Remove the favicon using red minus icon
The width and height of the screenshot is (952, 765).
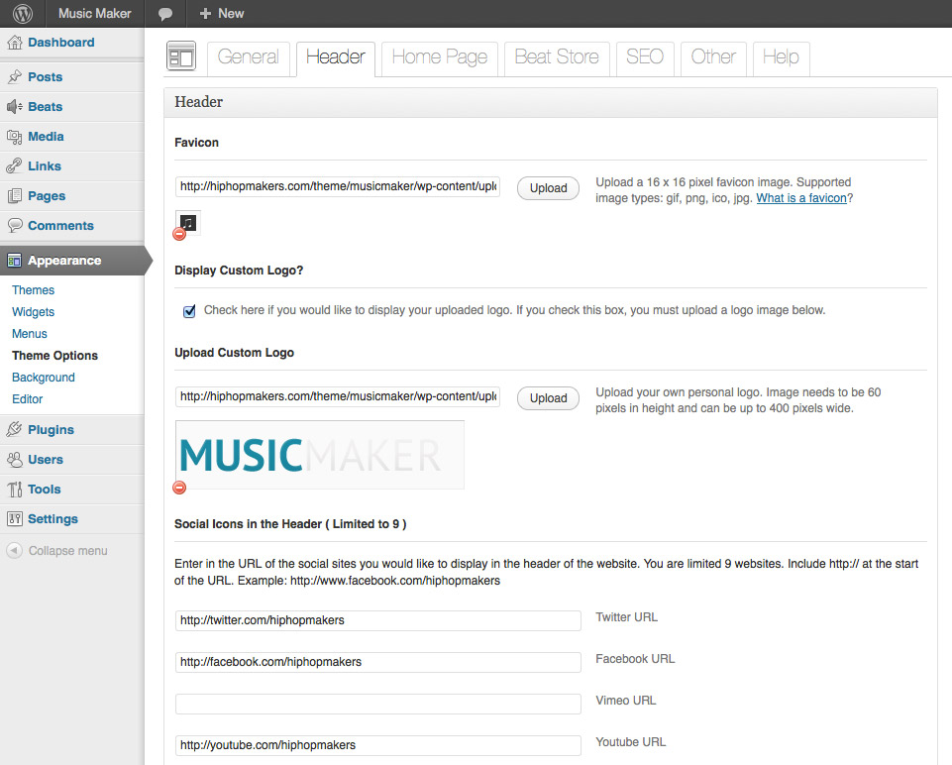pos(179,235)
